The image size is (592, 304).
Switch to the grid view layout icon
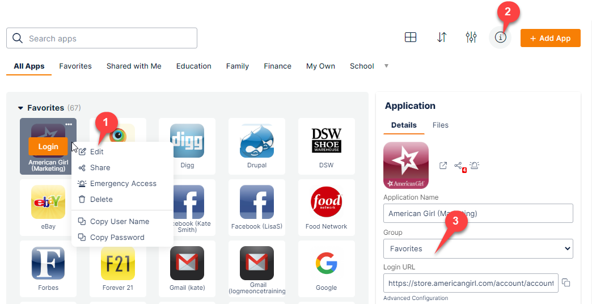click(411, 37)
